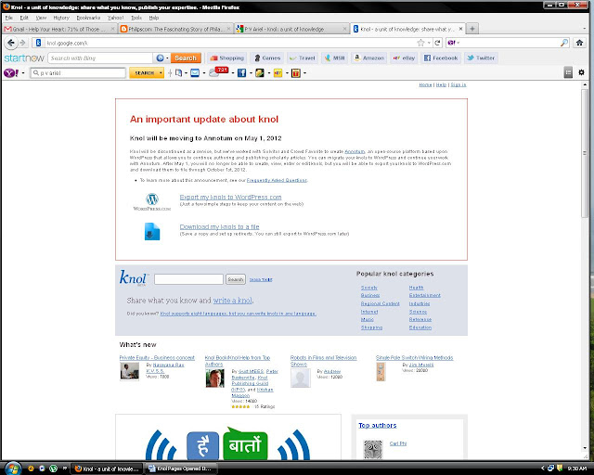Open the Shopping shortcut in startnow toolbar
Viewport: 594px width, 475px height.
(227, 58)
